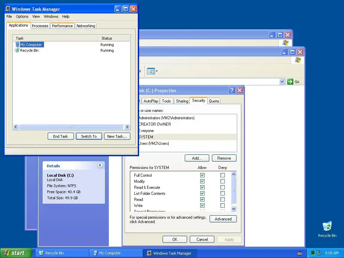
Task: Switch to My Computer taskbar button
Action: click(x=116, y=253)
